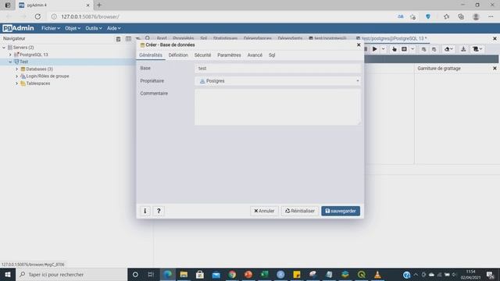Click the Download results icon

(x=463, y=49)
